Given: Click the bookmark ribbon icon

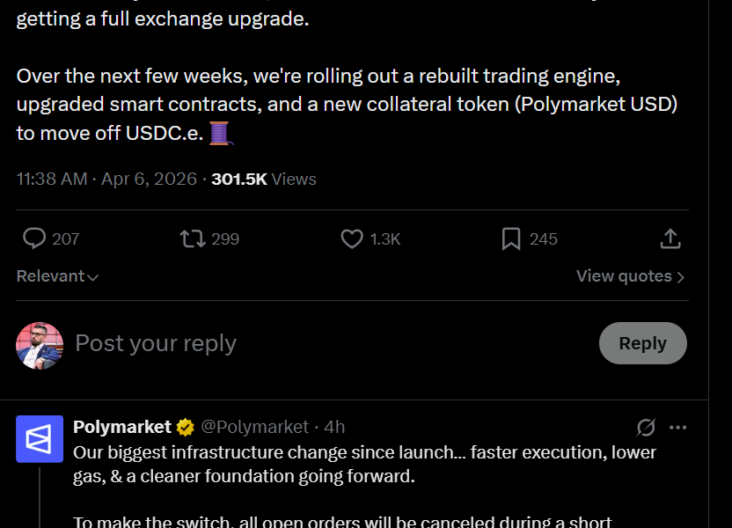Looking at the screenshot, I should (x=511, y=238).
